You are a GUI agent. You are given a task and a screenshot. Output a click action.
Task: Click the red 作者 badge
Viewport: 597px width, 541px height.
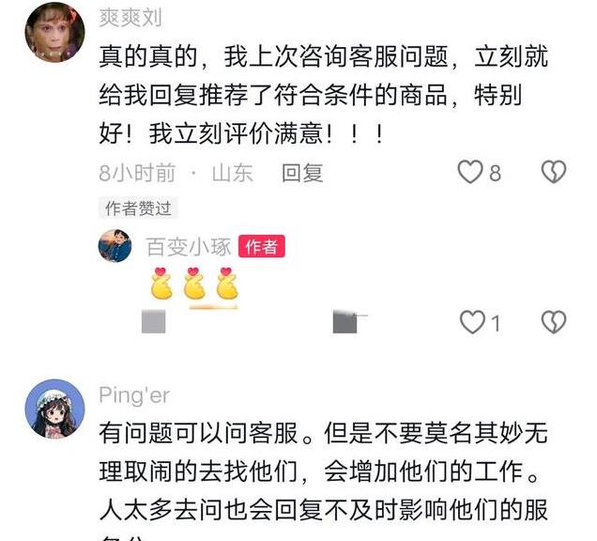262,246
